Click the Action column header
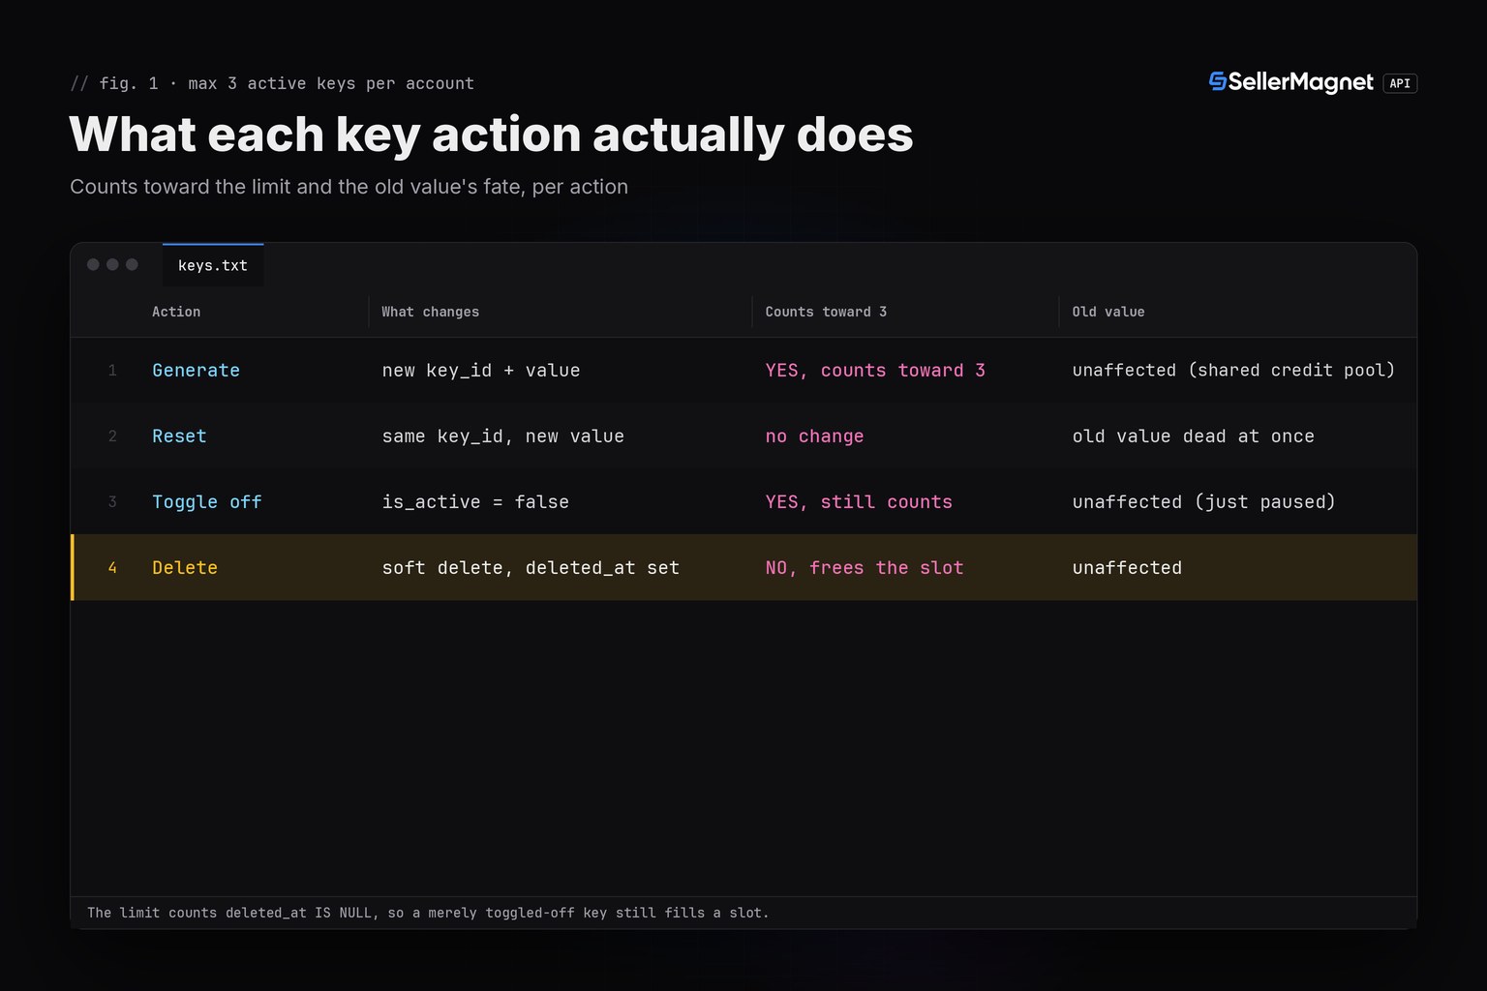1487x991 pixels. [x=176, y=312]
